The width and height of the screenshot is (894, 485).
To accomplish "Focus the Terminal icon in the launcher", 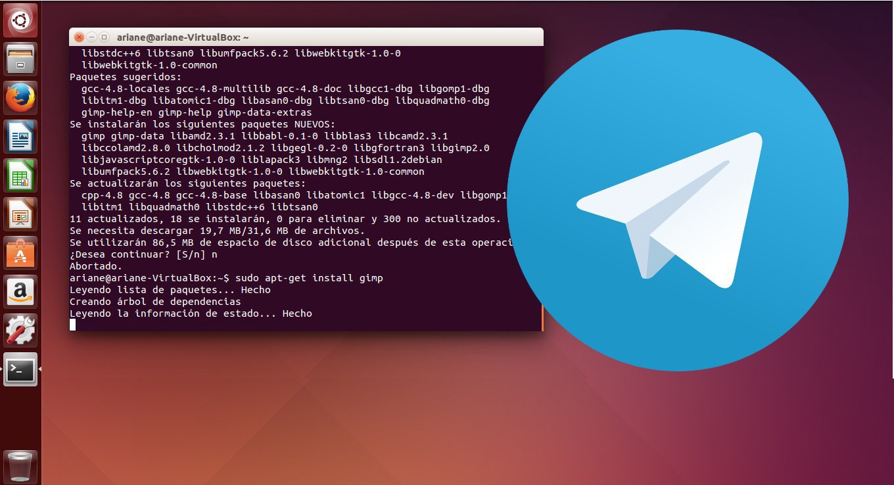I will pos(20,369).
